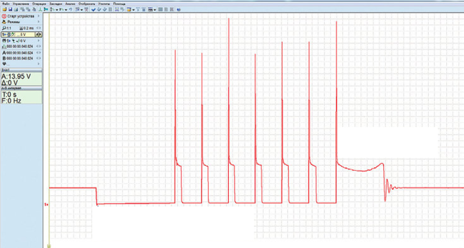Select the 0.2 ms time scale value
The width and height of the screenshot is (464, 248).
27,28
